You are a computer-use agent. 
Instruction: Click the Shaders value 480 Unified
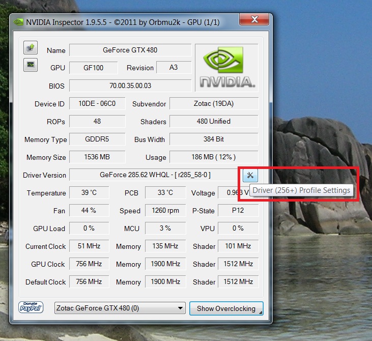coord(214,121)
